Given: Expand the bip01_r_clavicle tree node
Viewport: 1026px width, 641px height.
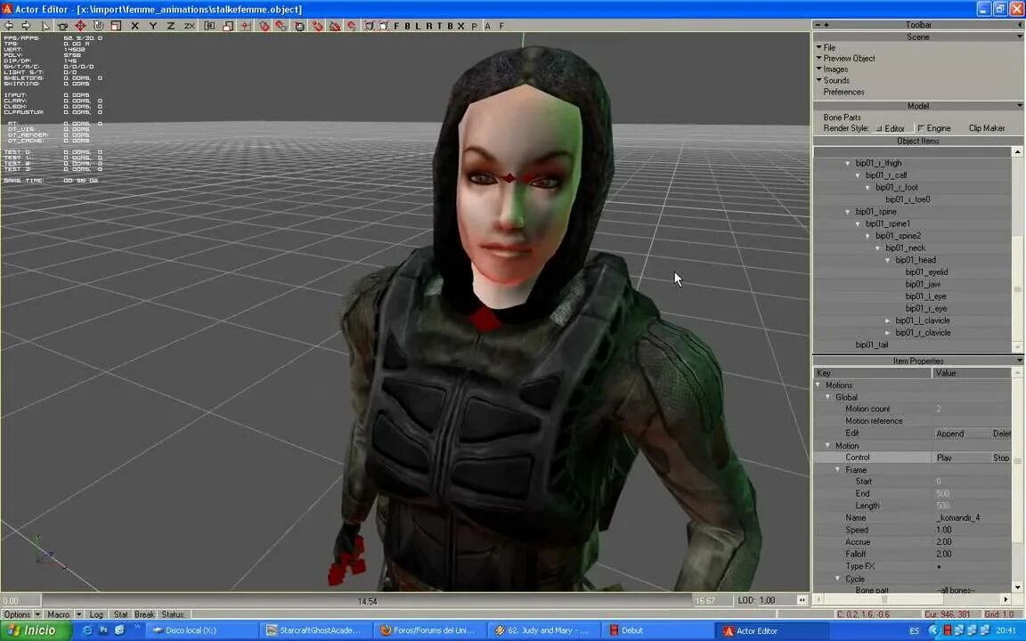Looking at the screenshot, I should tap(888, 333).
